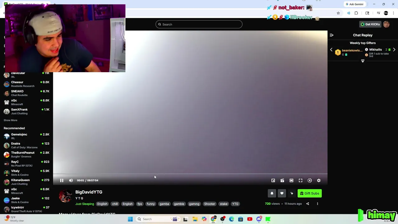Open Chrome extensions puzzle icon

tap(356, 13)
